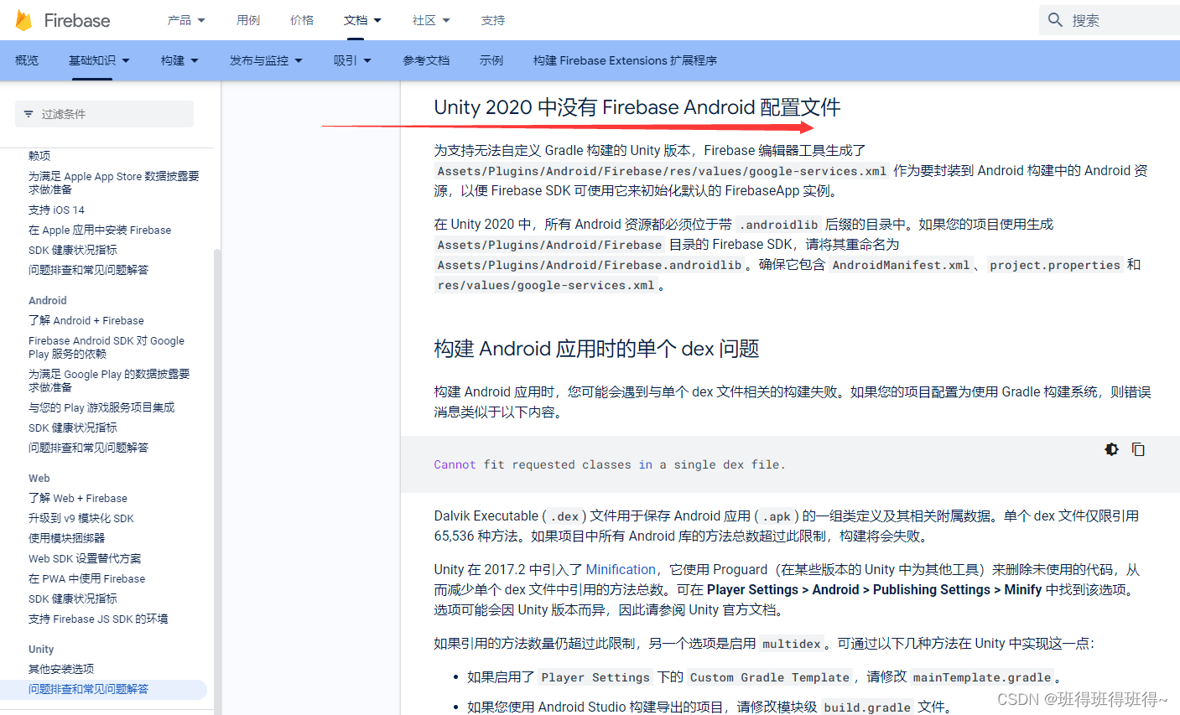Image resolution: width=1180 pixels, height=715 pixels.
Task: Select 产品 in the top menu
Action: (185, 19)
